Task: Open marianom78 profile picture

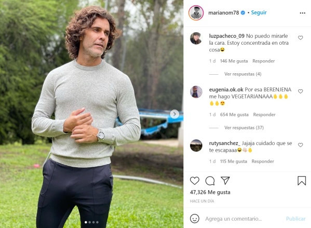Action: tap(196, 12)
